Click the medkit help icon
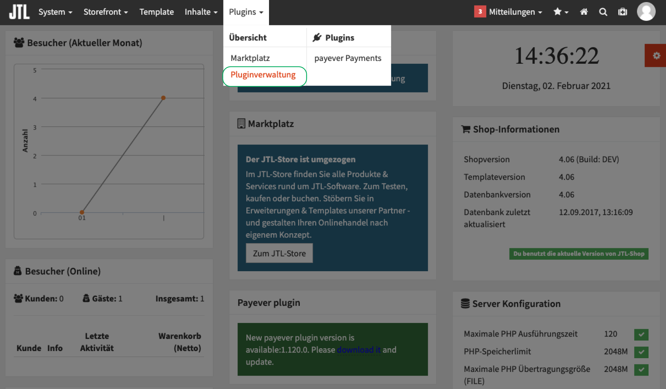 coord(623,12)
